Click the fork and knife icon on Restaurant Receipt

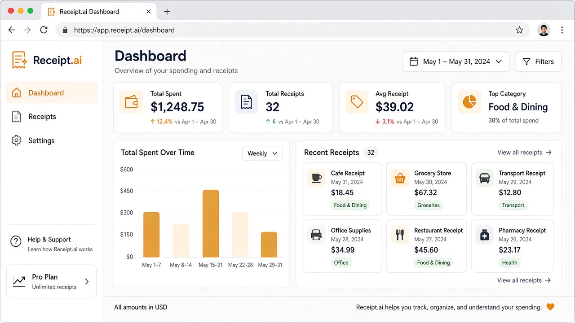[400, 235]
